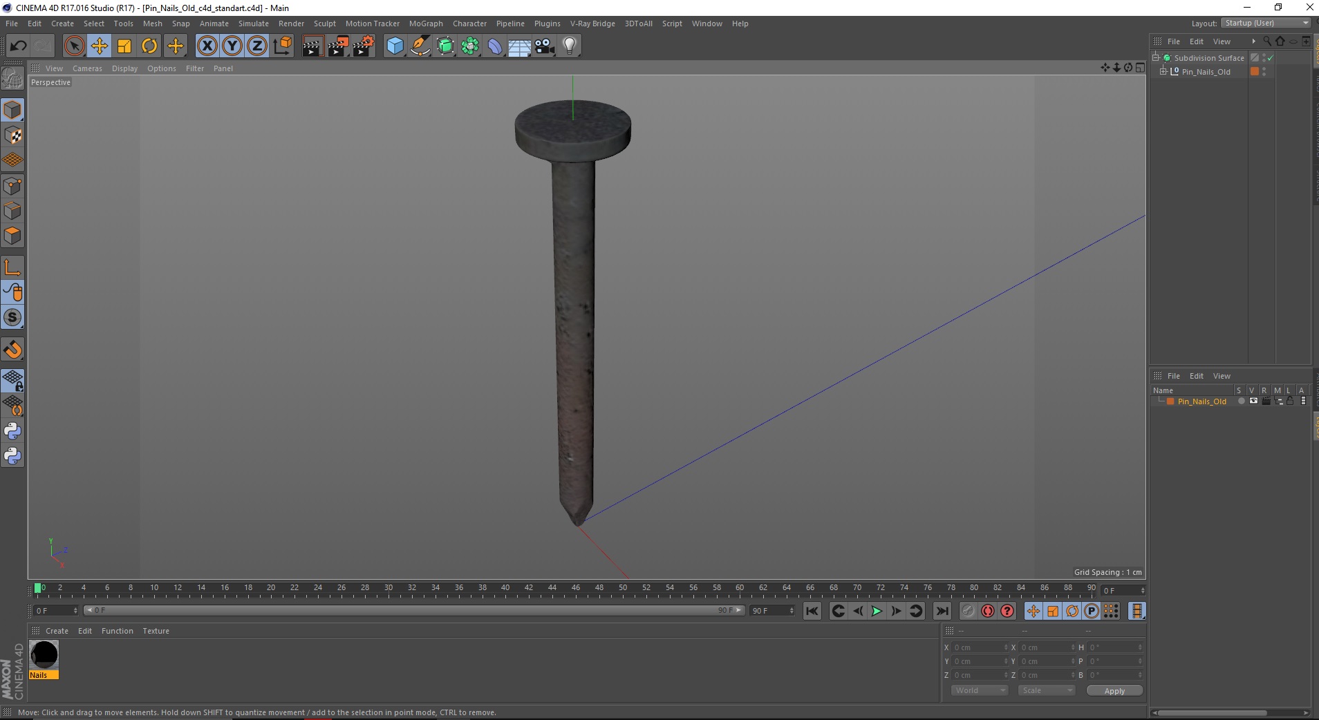Switch to Points mode

click(12, 186)
